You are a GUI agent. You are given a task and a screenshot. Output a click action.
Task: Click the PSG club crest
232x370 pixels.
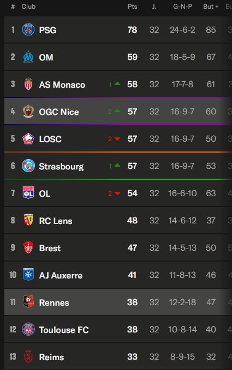(x=28, y=30)
